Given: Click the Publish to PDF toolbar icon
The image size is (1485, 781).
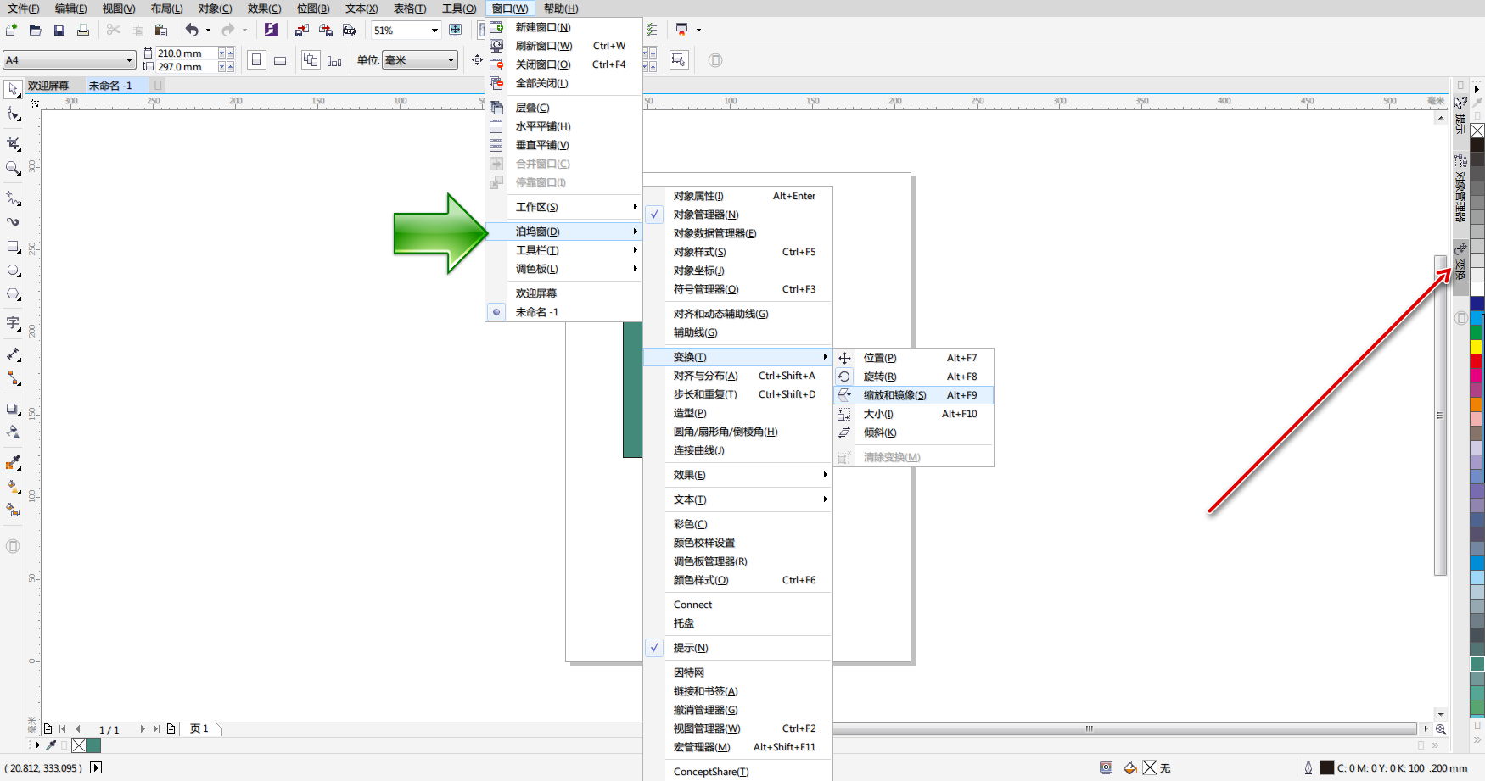Looking at the screenshot, I should click(x=349, y=30).
